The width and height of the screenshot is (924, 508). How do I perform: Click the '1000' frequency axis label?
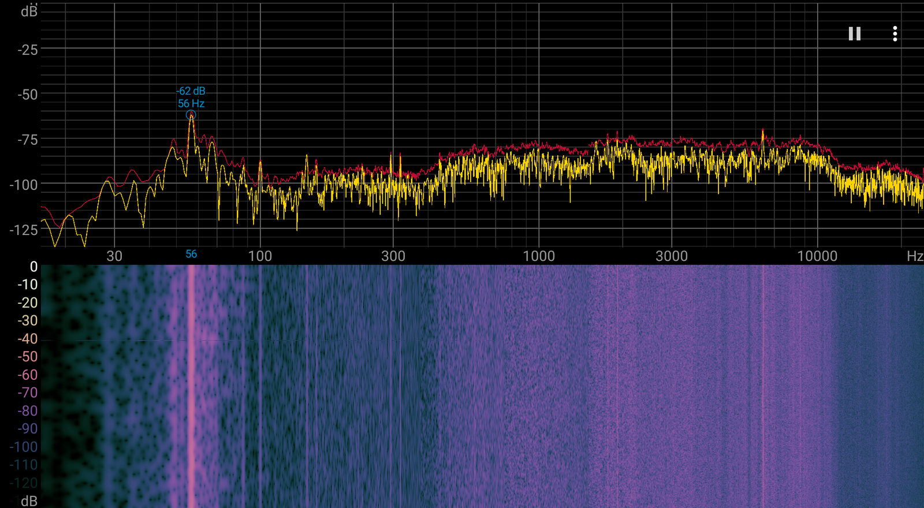tap(539, 256)
